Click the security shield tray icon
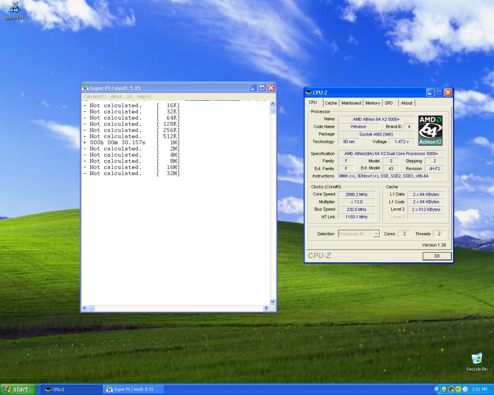This screenshot has height=395, width=494. pyautogui.click(x=444, y=389)
